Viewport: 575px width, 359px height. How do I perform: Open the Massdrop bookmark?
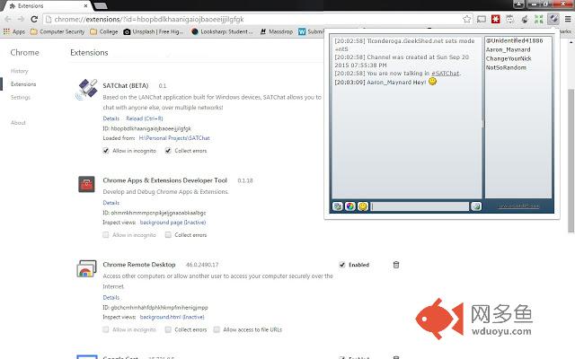coord(276,32)
